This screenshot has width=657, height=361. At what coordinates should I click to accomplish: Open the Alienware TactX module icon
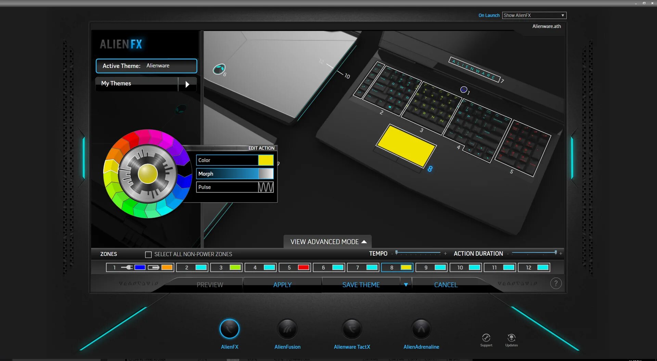click(x=352, y=329)
